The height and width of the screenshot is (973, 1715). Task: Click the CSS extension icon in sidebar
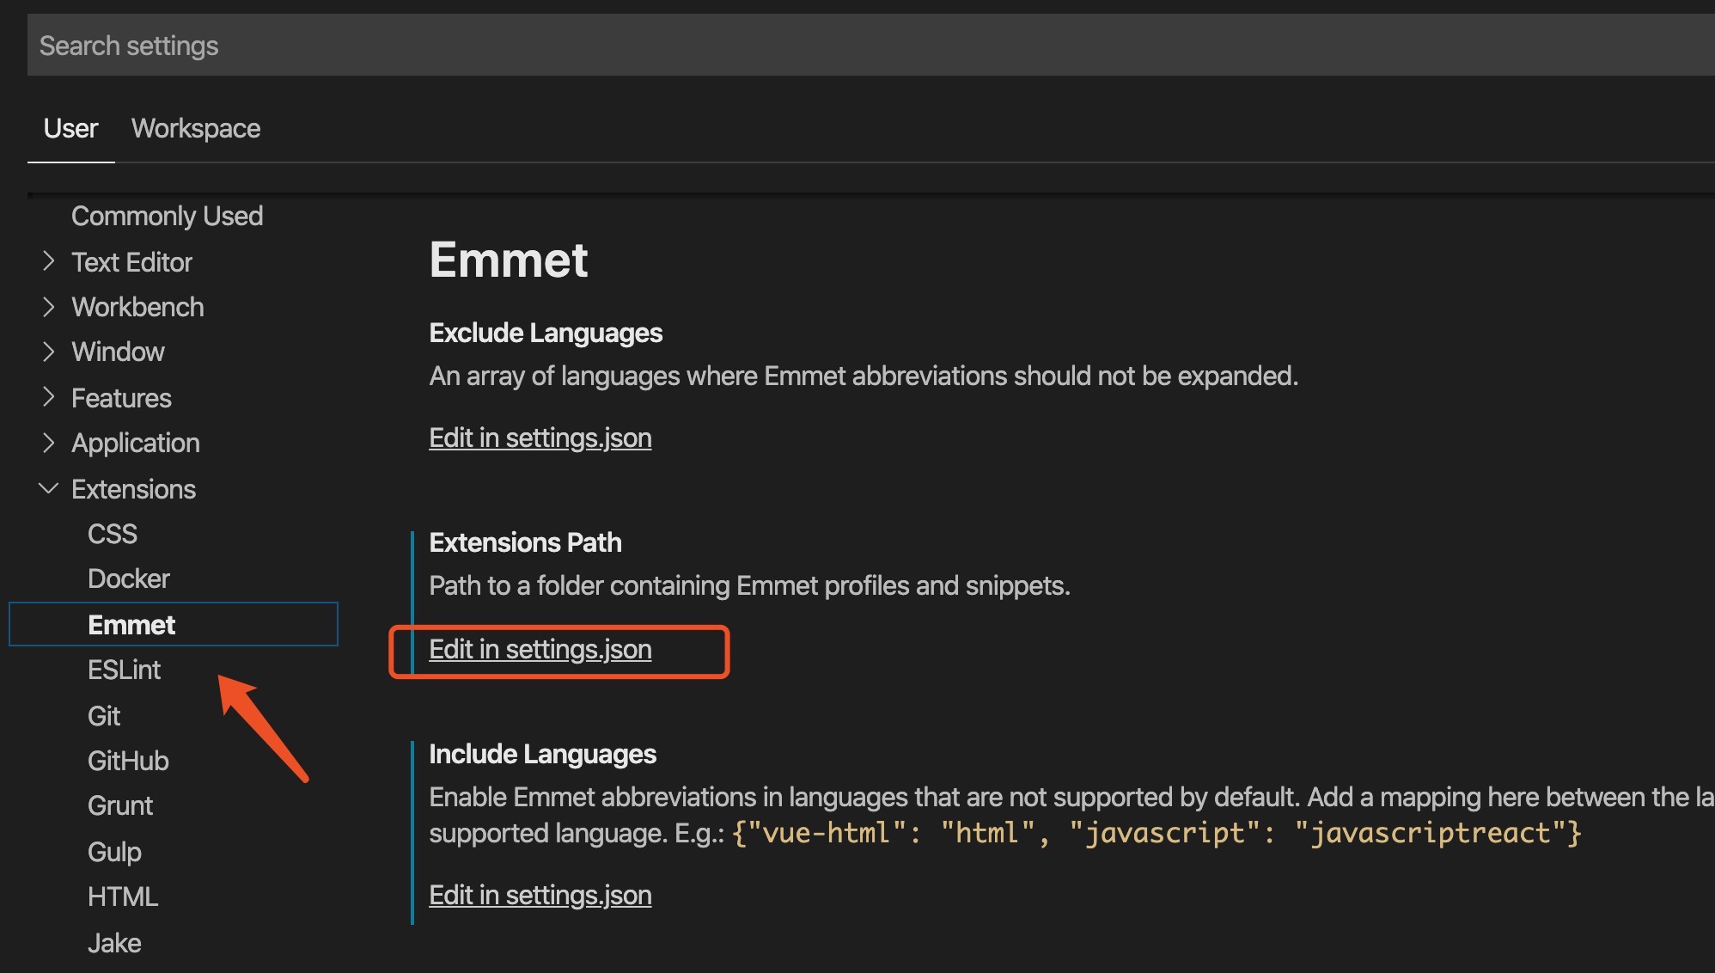pos(113,532)
